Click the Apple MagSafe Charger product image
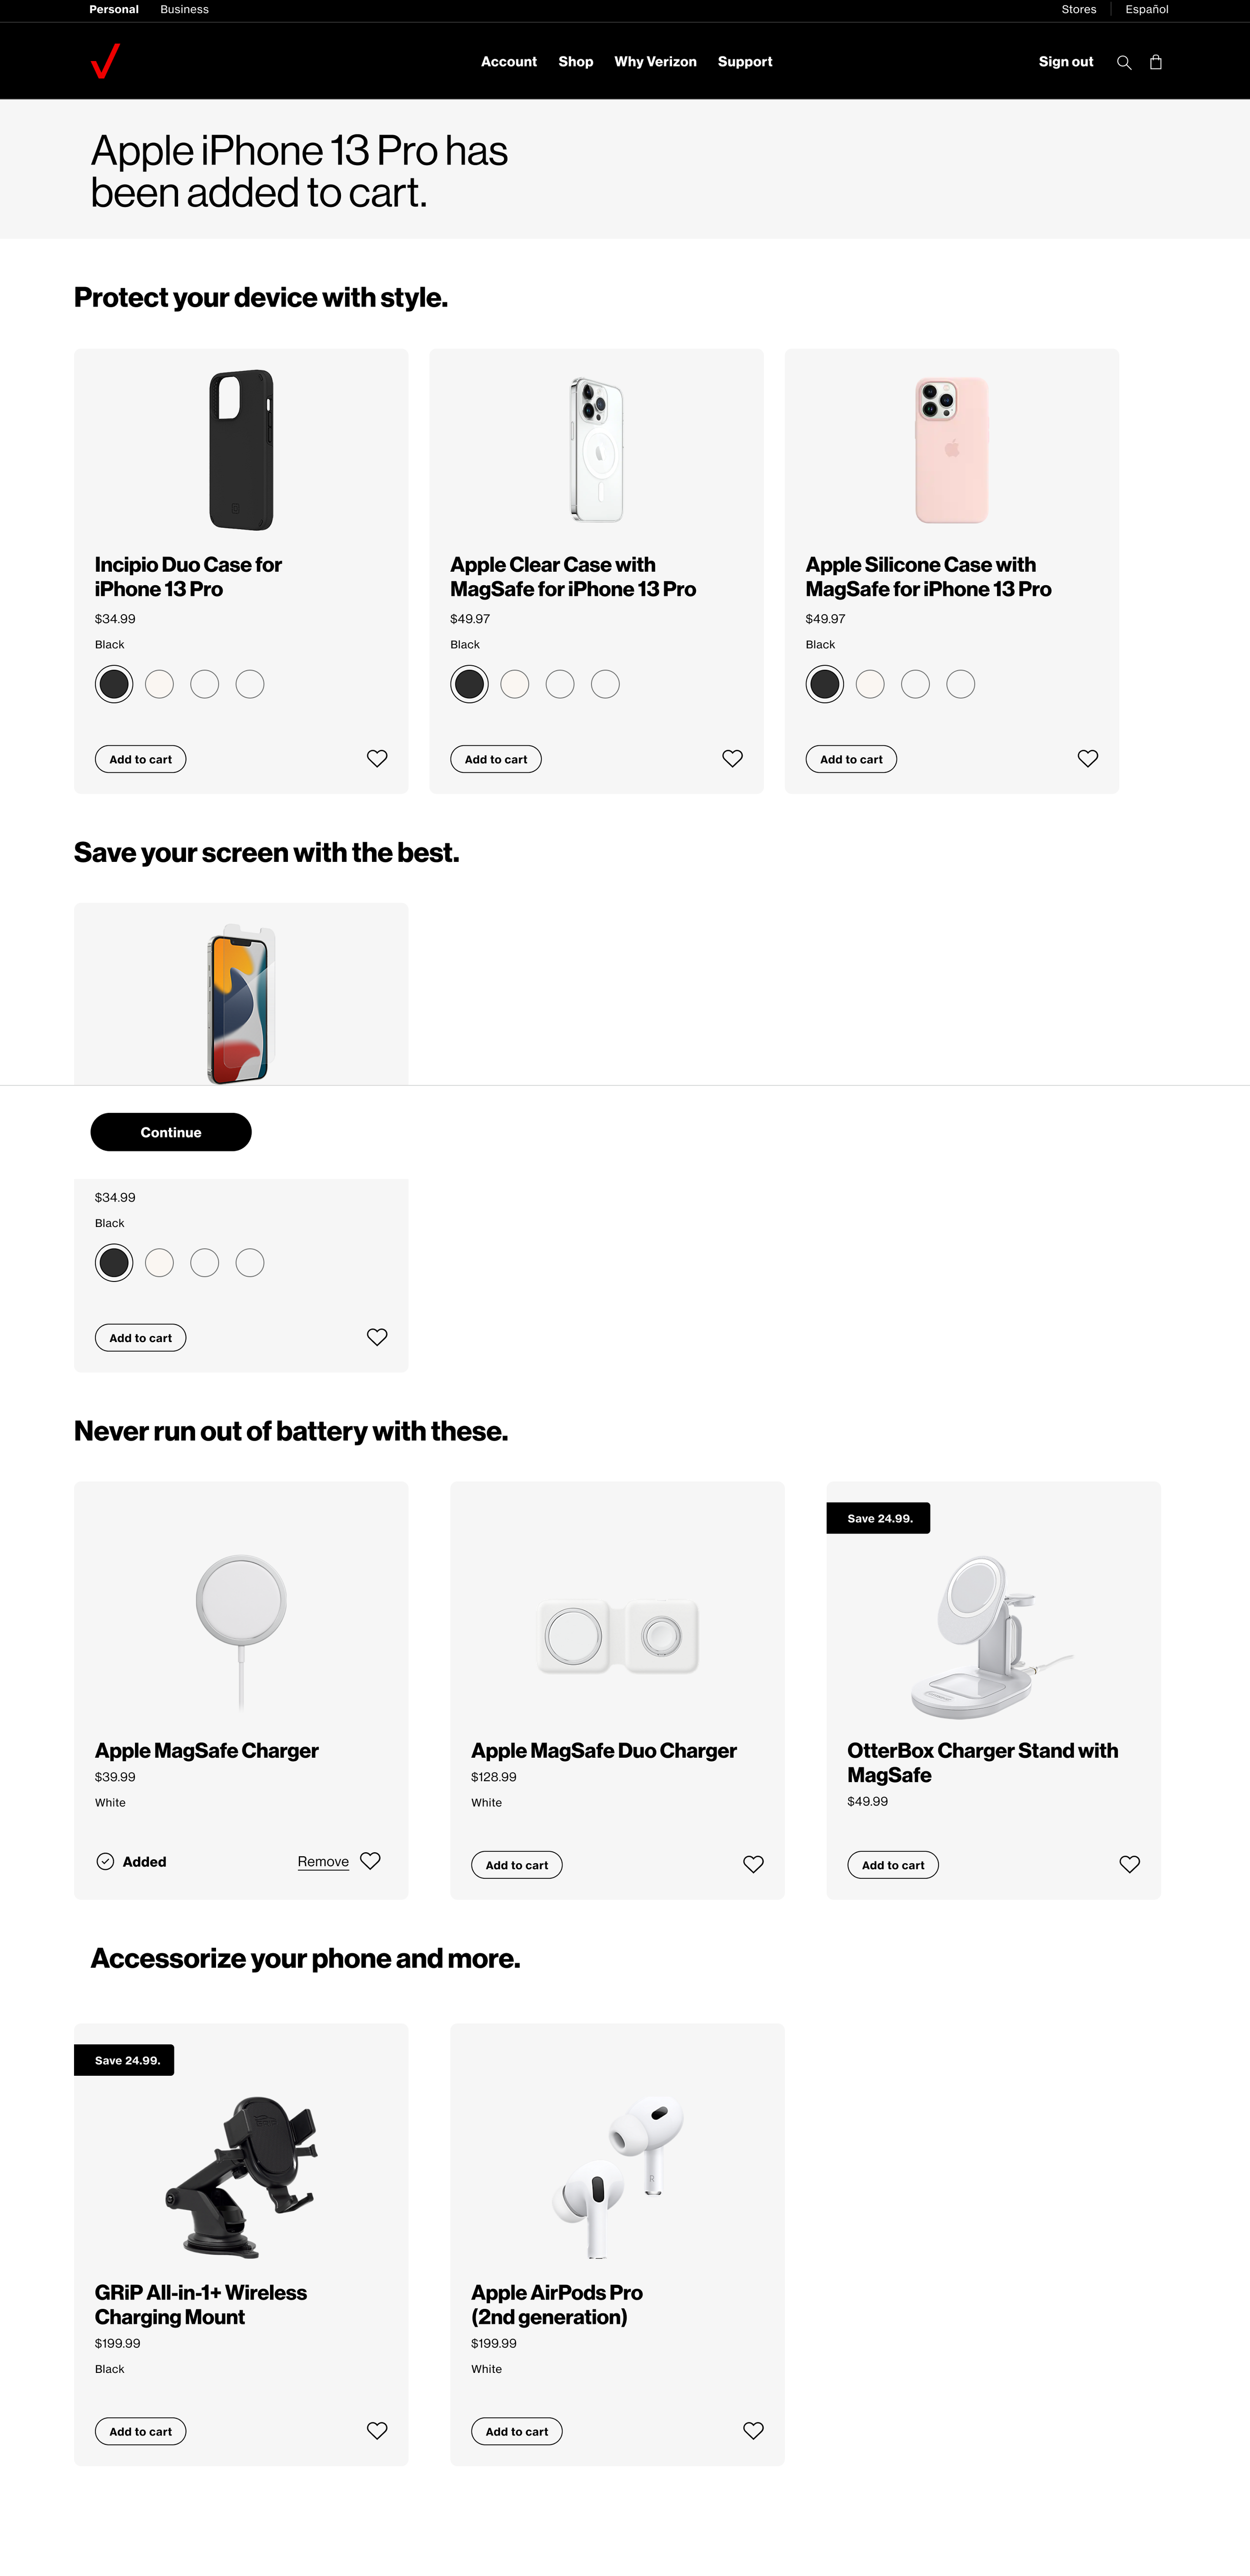This screenshot has height=2576, width=1250. pyautogui.click(x=241, y=1631)
